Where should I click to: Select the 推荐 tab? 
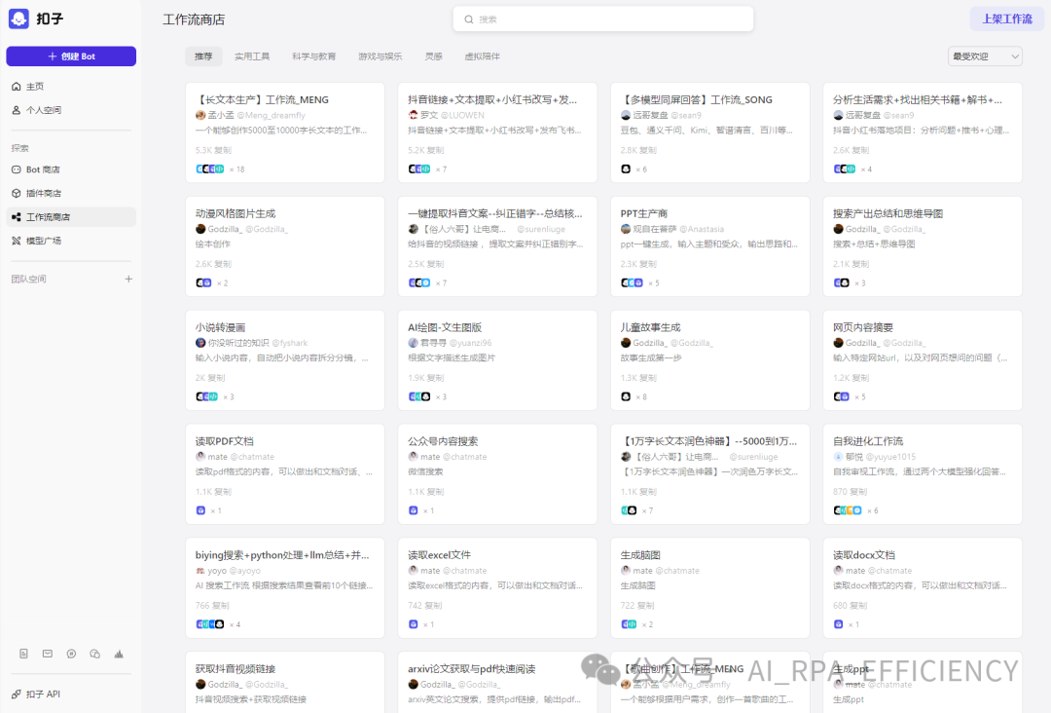pos(203,56)
